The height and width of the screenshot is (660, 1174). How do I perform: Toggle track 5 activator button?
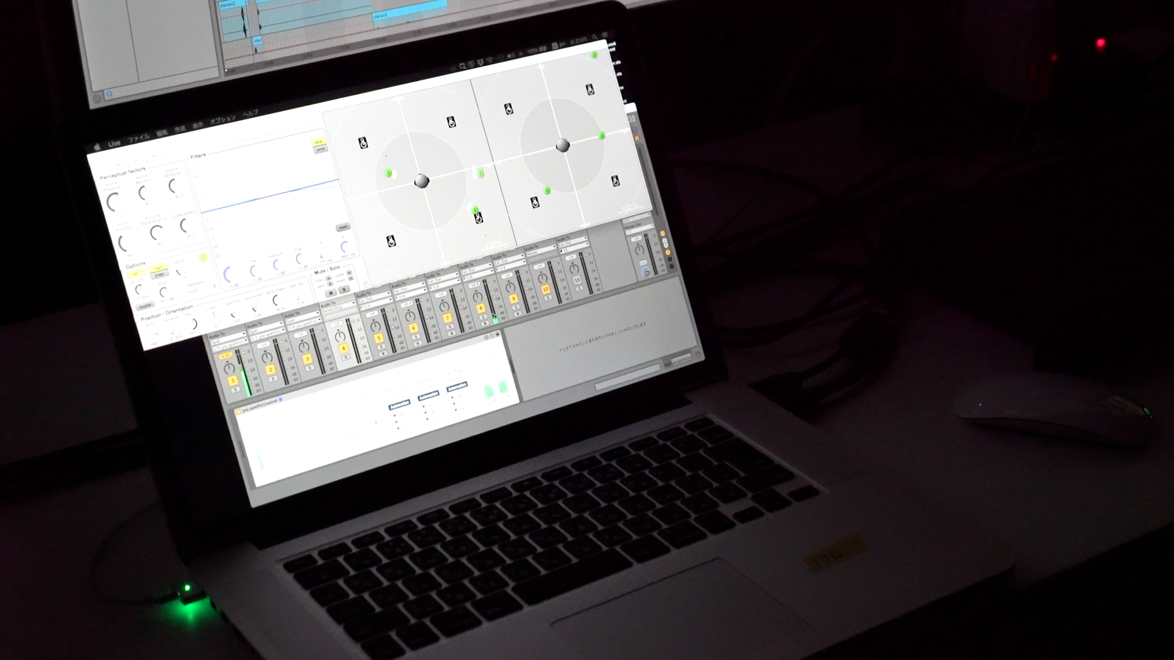pos(379,338)
